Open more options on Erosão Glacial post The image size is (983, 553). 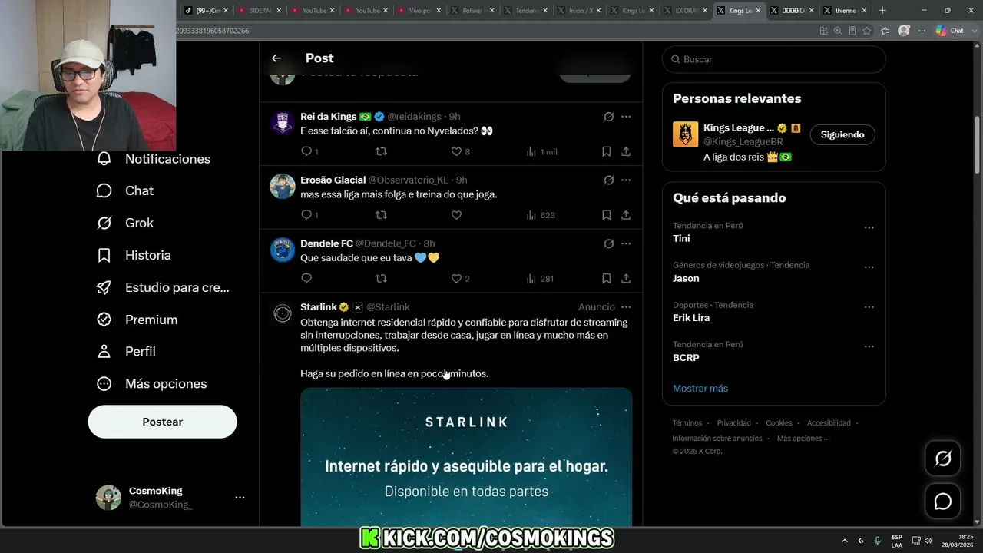pos(626,180)
